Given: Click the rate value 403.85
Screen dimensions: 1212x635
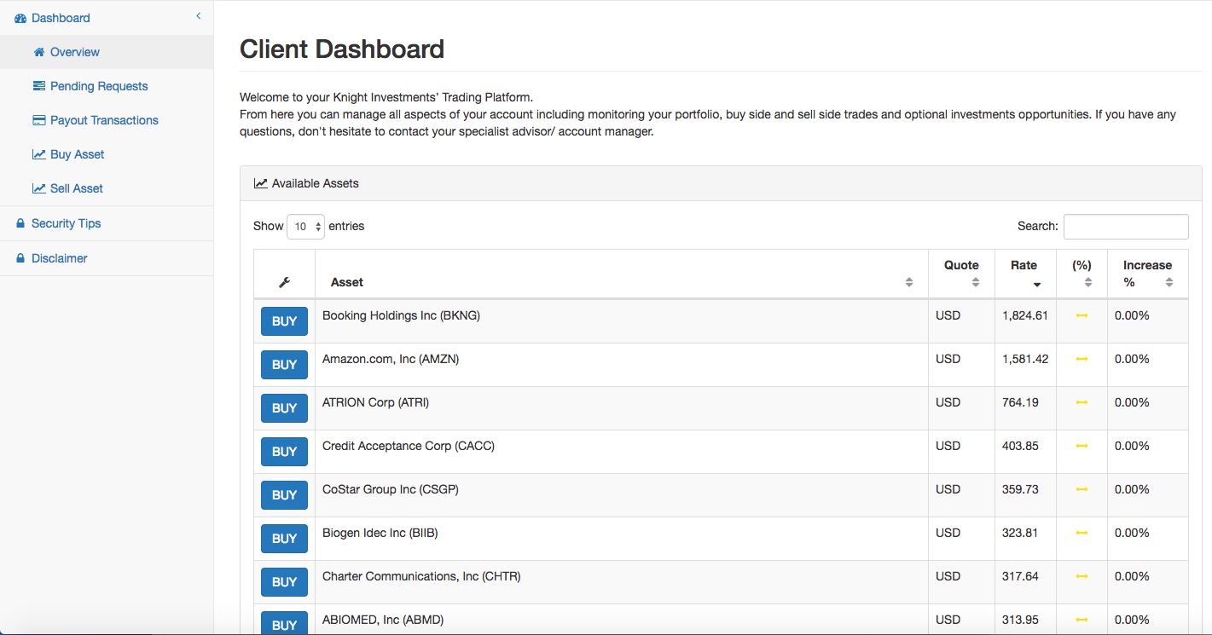Looking at the screenshot, I should [1020, 446].
